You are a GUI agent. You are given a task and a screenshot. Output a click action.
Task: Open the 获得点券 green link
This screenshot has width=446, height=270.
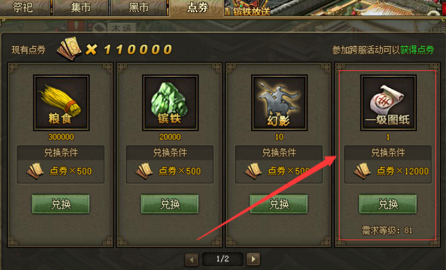tap(417, 50)
